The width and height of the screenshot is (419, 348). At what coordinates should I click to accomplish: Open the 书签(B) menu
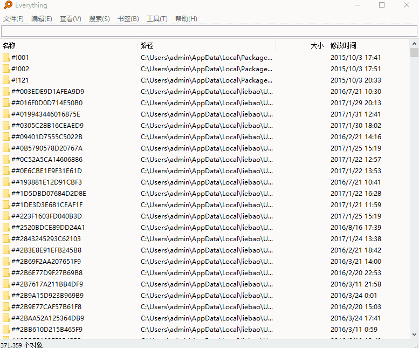128,19
